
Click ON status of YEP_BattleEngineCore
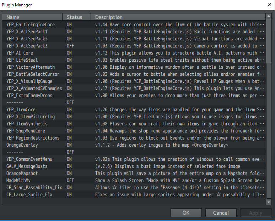(x=69, y=24)
